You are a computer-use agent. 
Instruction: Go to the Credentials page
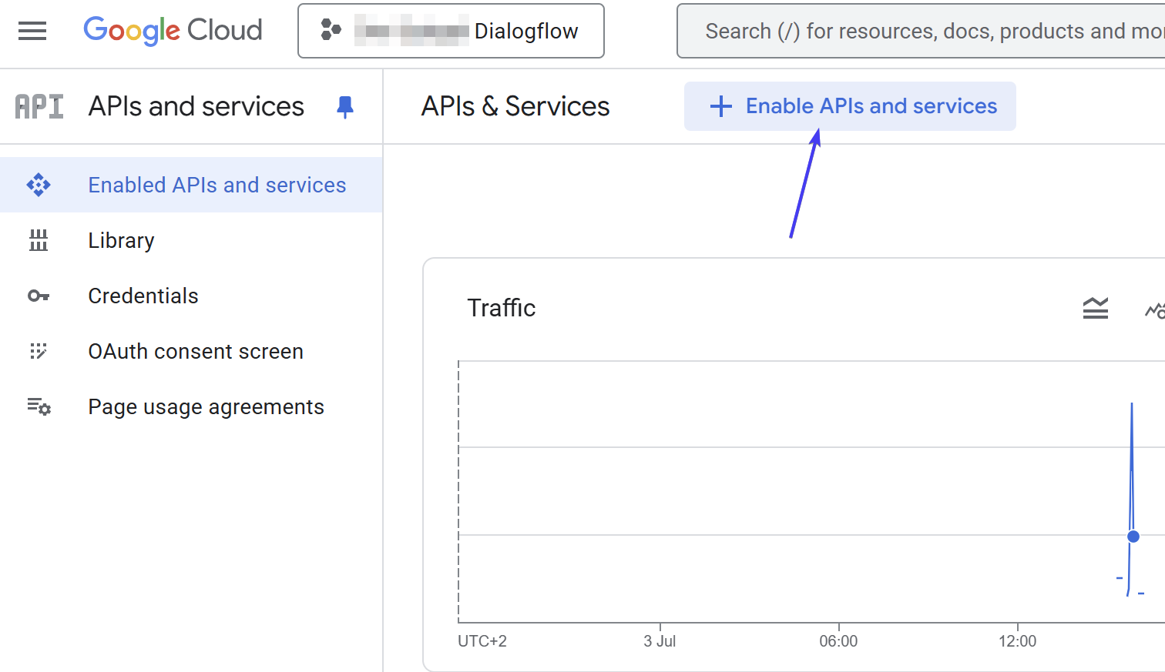click(x=143, y=296)
